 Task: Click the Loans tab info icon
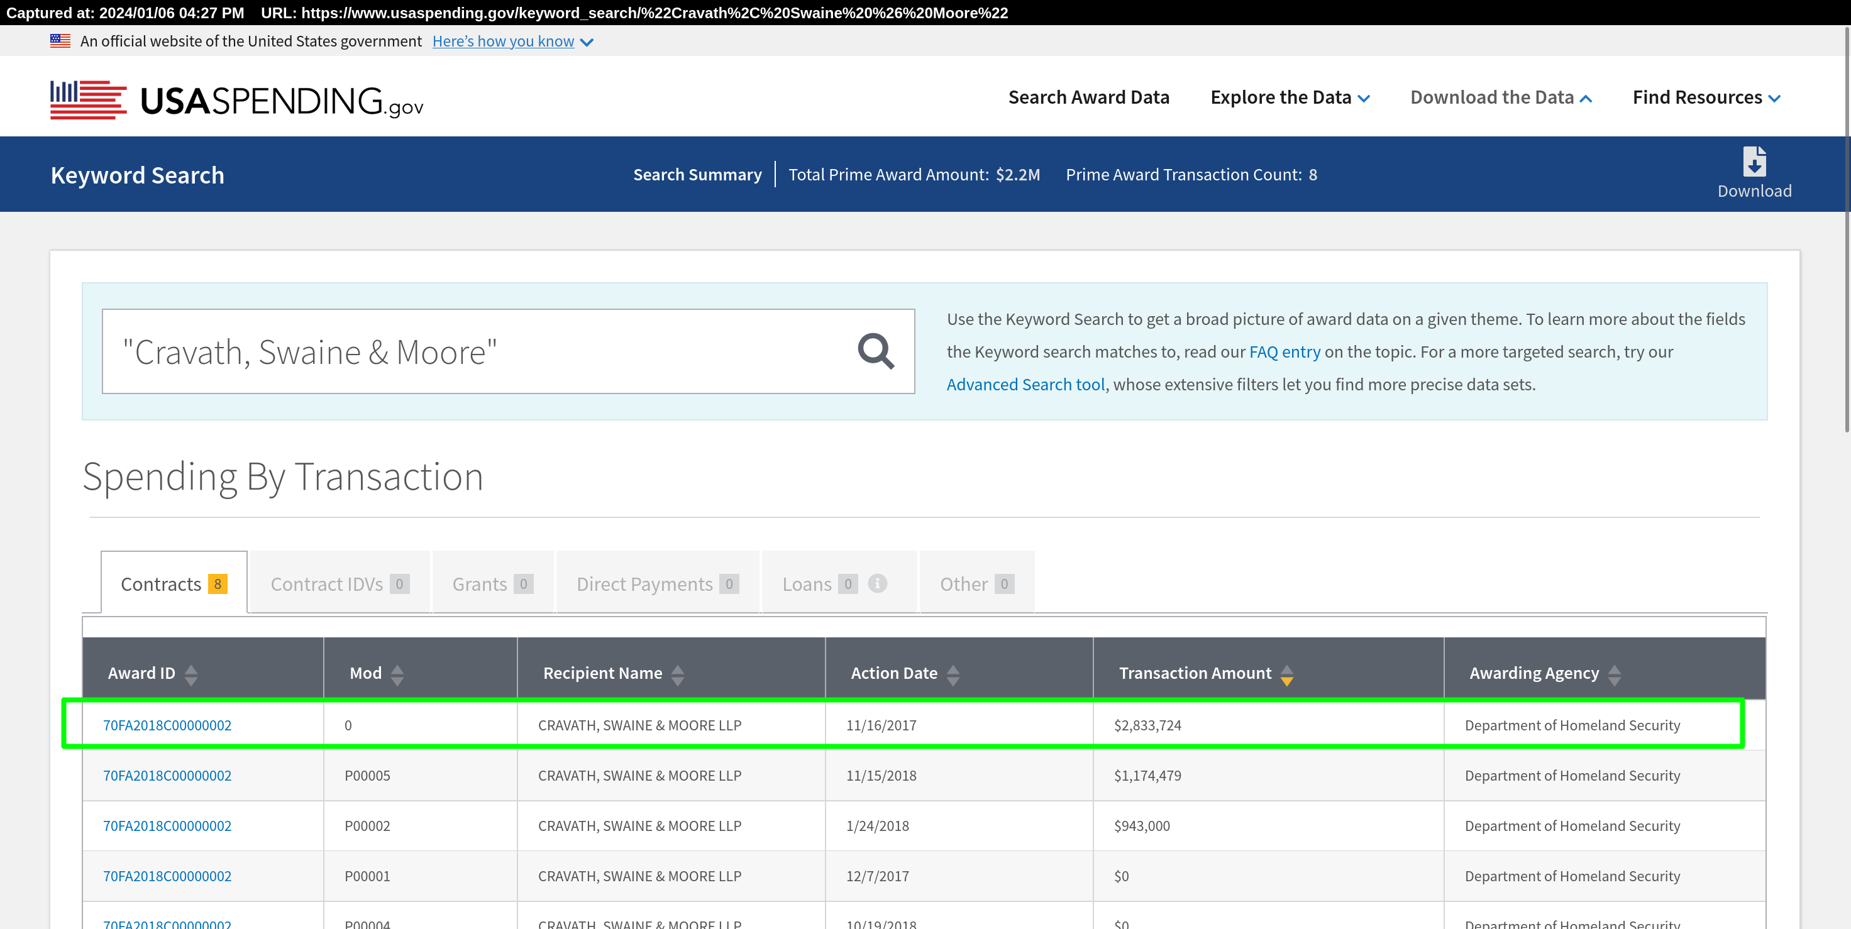click(876, 583)
